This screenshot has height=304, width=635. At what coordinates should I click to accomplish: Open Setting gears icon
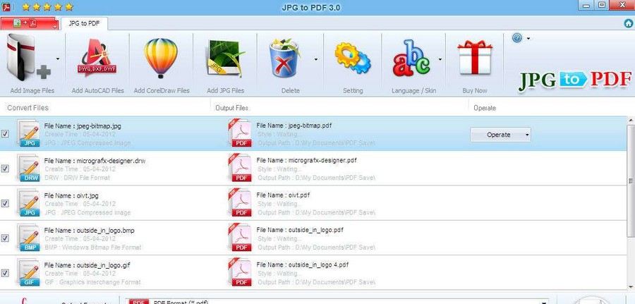(x=352, y=58)
